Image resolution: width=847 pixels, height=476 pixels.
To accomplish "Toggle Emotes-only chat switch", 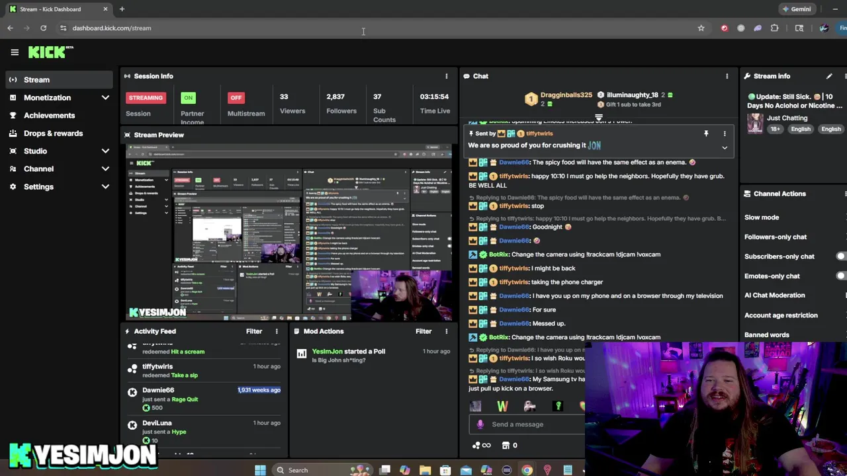I will pyautogui.click(x=841, y=276).
